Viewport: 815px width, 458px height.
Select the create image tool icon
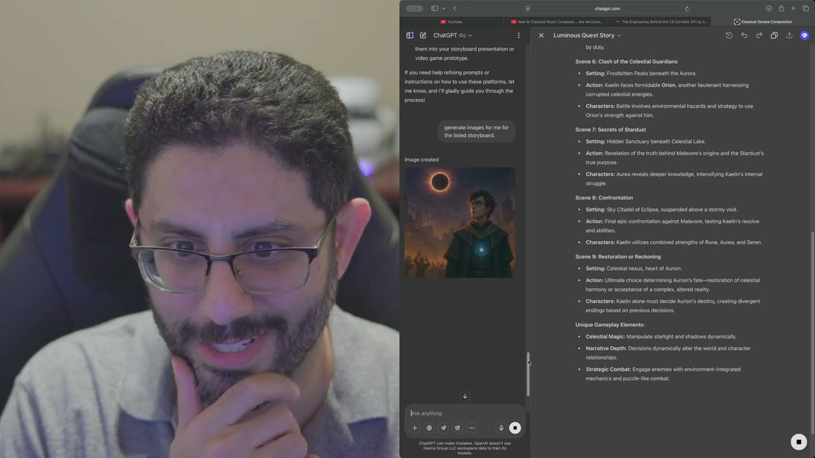(457, 428)
